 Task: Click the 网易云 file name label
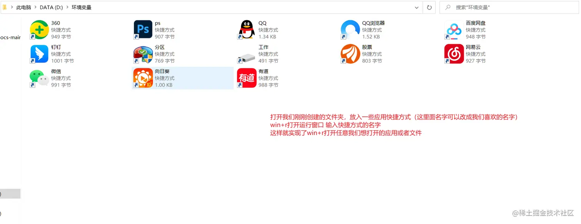(473, 47)
